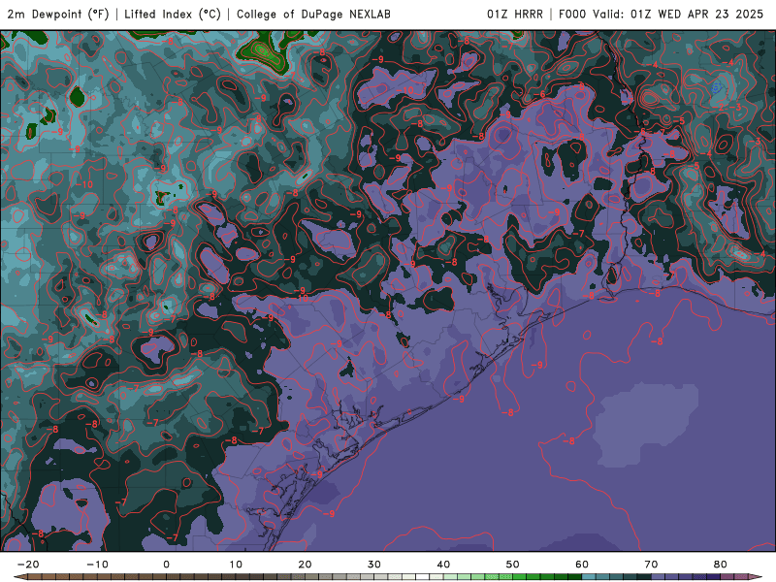The image size is (776, 582).
Task: Click the "80" colorbar scale label
Action: [x=721, y=565]
